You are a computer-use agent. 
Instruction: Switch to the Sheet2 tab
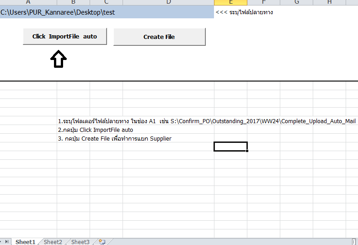pyautogui.click(x=53, y=242)
